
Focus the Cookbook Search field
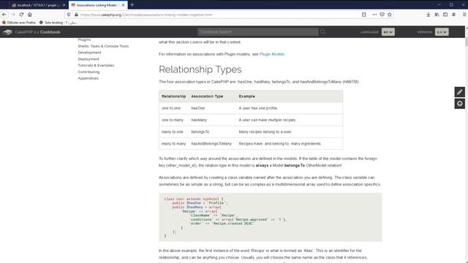pos(258,31)
